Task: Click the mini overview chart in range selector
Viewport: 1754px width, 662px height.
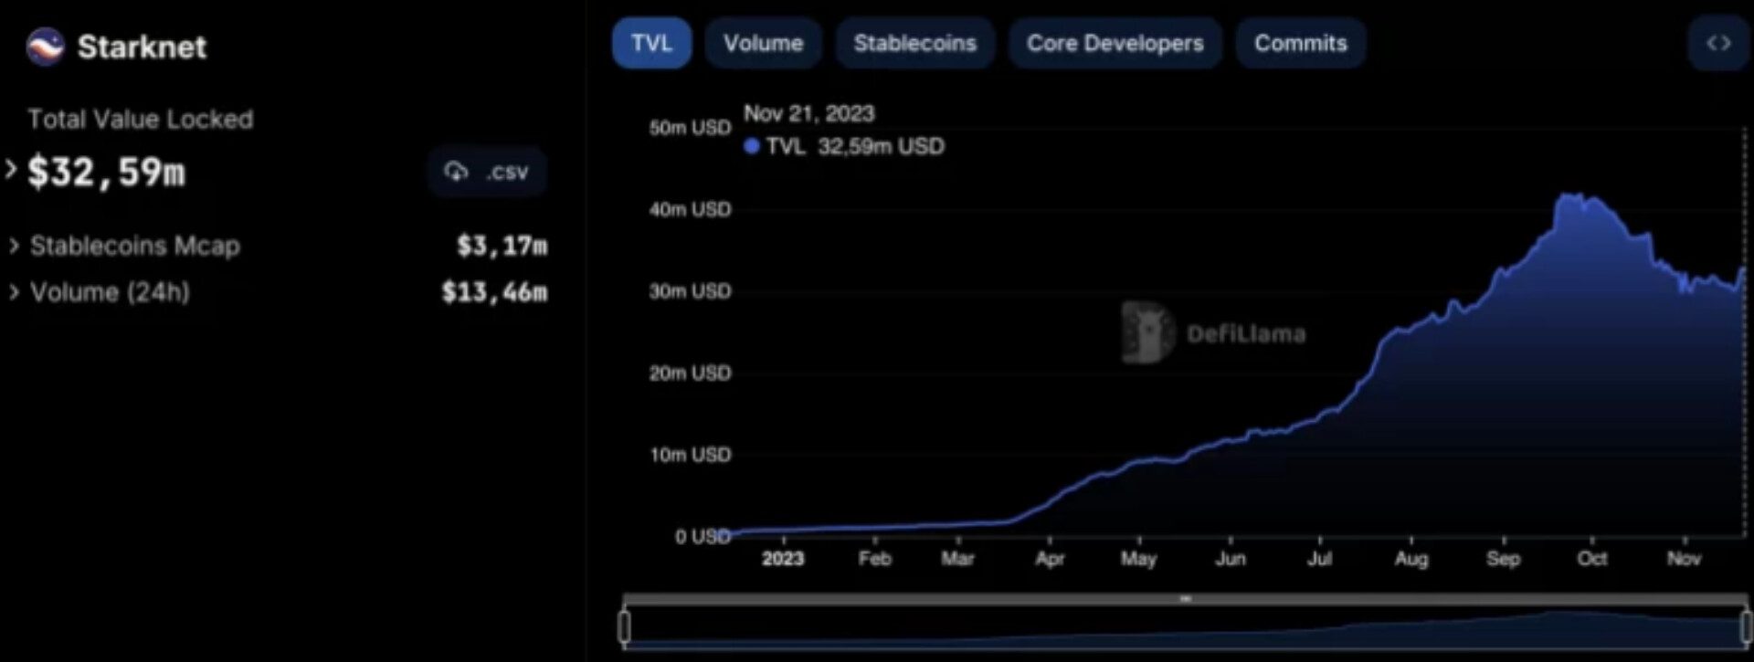Action: point(1185,627)
